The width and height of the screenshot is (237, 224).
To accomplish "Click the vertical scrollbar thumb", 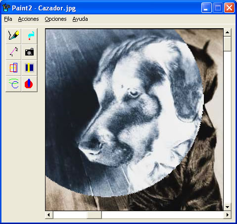I will coord(228,44).
